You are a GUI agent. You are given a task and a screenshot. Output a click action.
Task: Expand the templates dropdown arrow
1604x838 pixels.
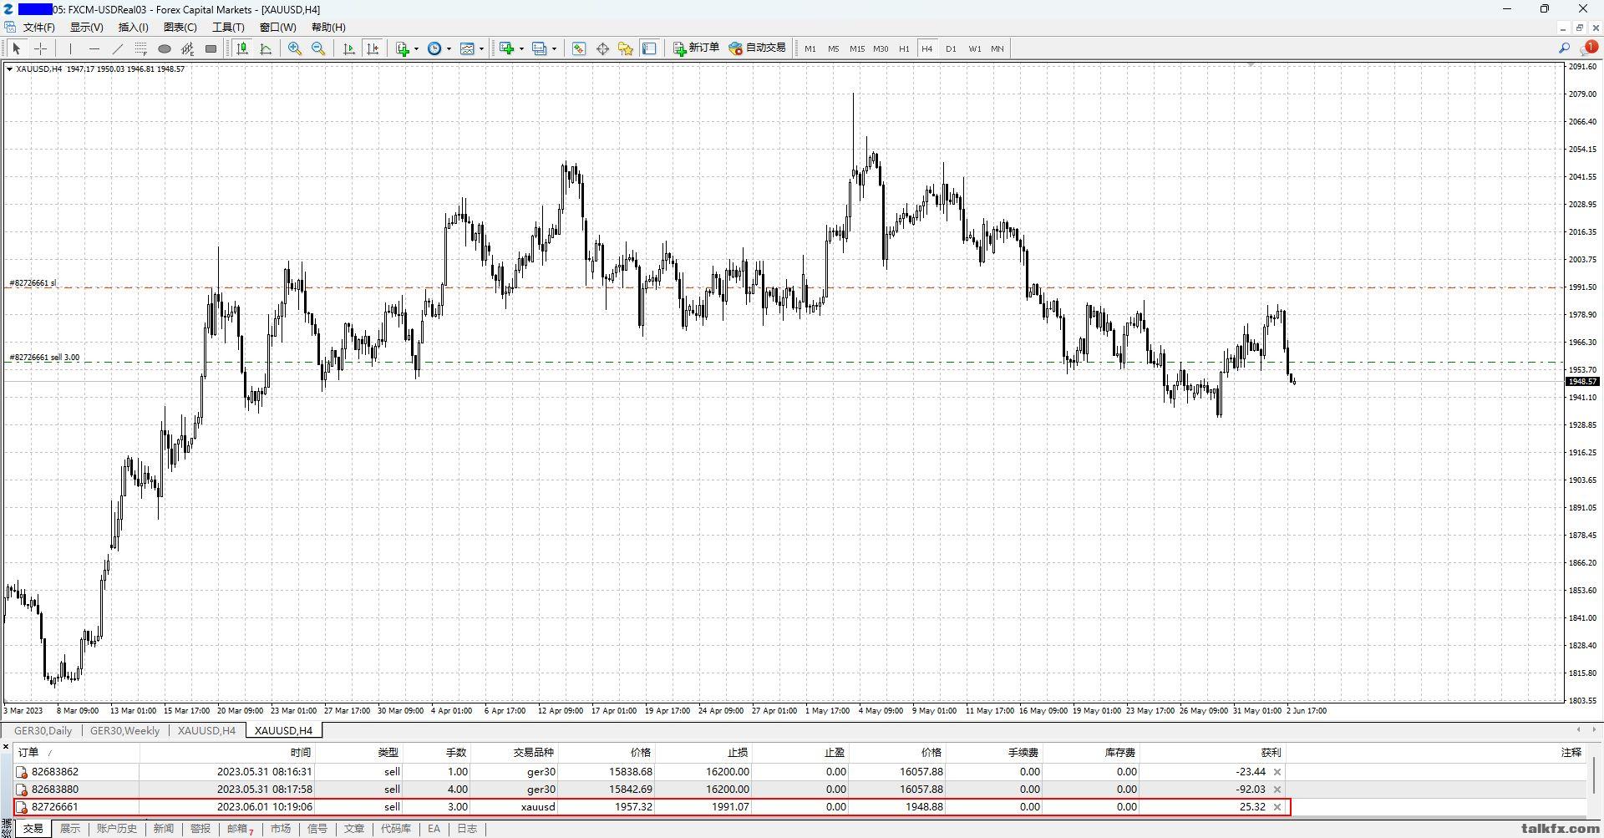pyautogui.click(x=481, y=48)
